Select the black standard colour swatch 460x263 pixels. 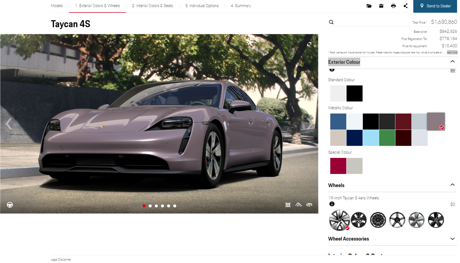pos(354,93)
